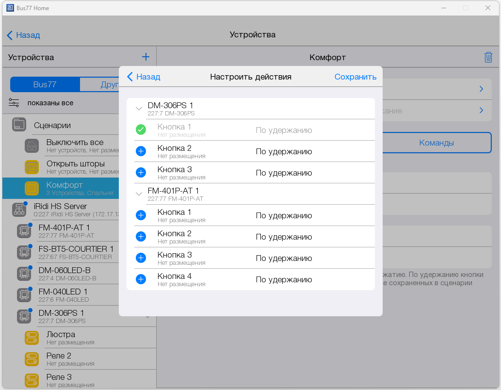This screenshot has width=501, height=390.
Task: Click the Люстра relay icon
Action: [x=32, y=338]
